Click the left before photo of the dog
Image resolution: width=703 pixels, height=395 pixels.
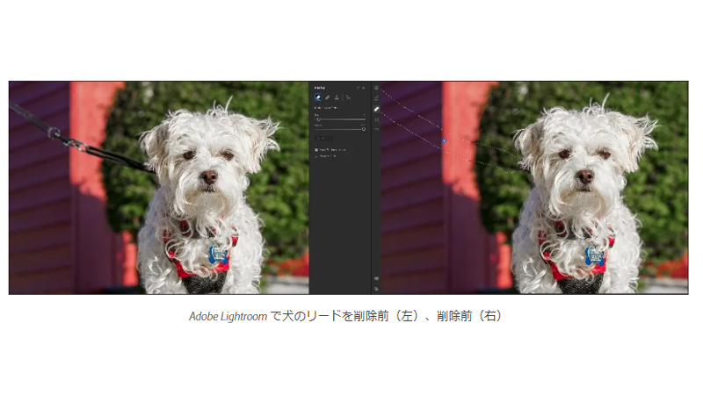[x=159, y=188]
